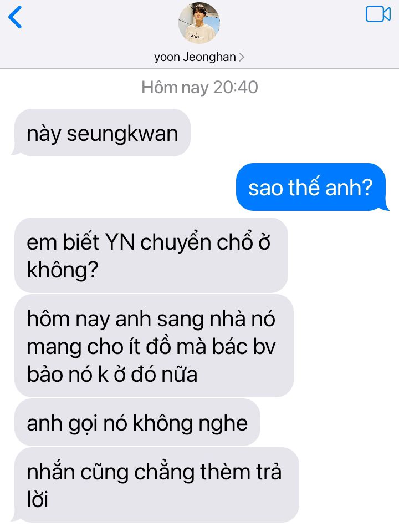Click 'bảo nó k ở đó nữa' line
Screen dimensions: 399x526
(x=112, y=375)
